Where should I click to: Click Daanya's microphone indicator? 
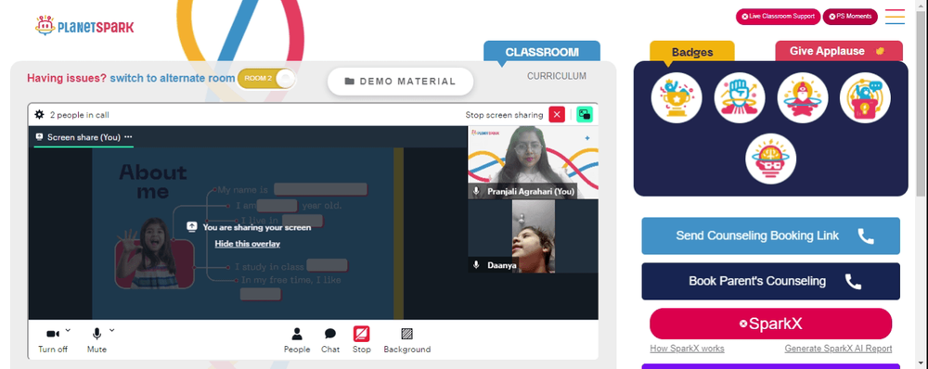click(476, 265)
